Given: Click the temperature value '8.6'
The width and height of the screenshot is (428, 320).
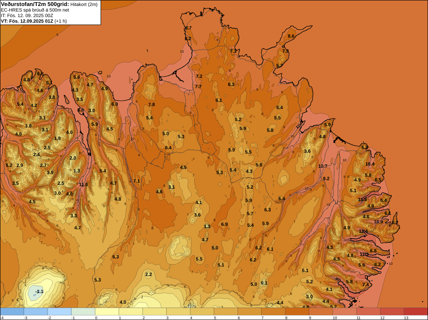Looking at the screenshot, I should click(291, 36).
